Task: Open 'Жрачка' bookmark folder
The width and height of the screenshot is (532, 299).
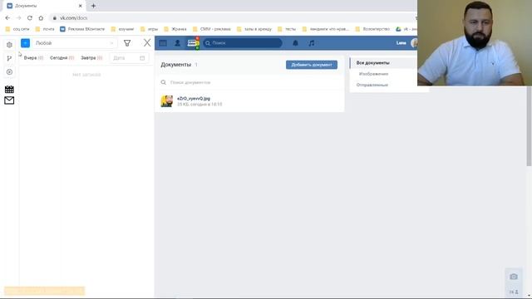Action: 175,29
